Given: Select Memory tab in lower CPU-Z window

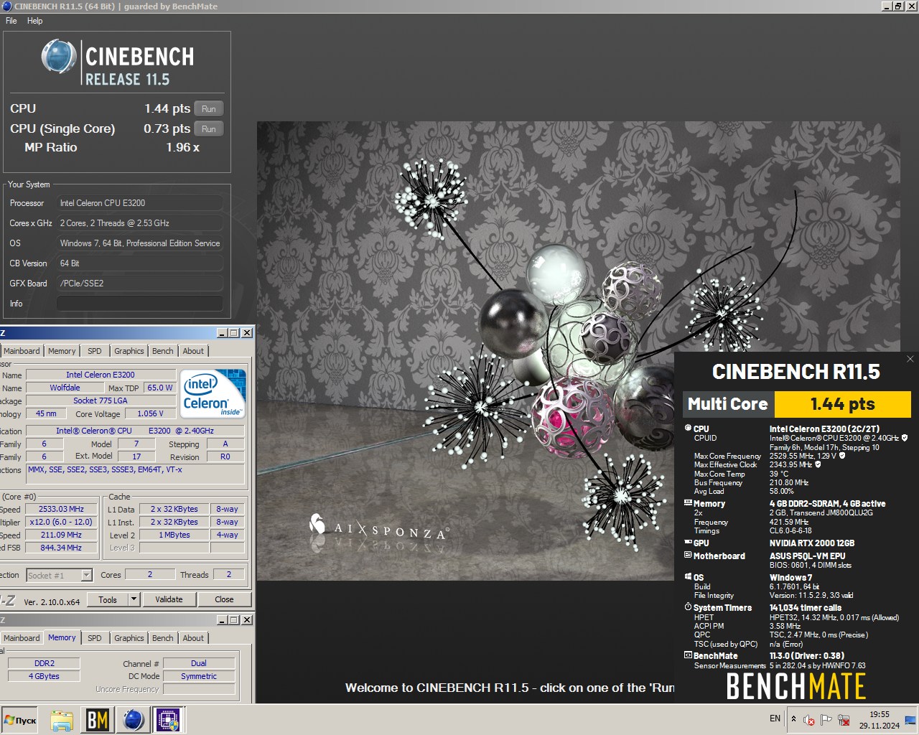Looking at the screenshot, I should click(x=62, y=637).
